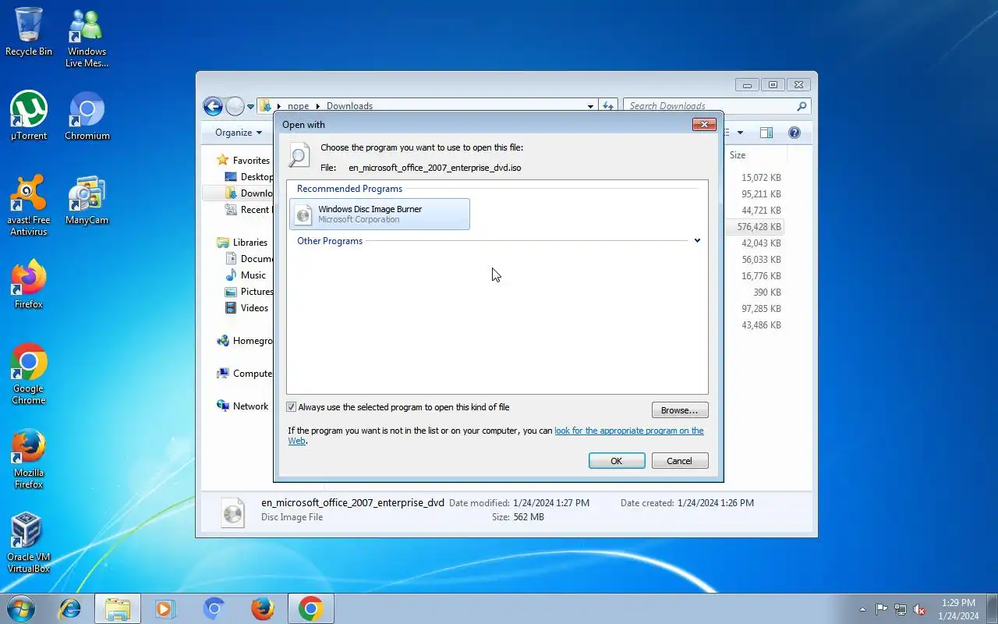998x624 pixels.
Task: Switch to Chrome taskbar button
Action: tap(311, 608)
